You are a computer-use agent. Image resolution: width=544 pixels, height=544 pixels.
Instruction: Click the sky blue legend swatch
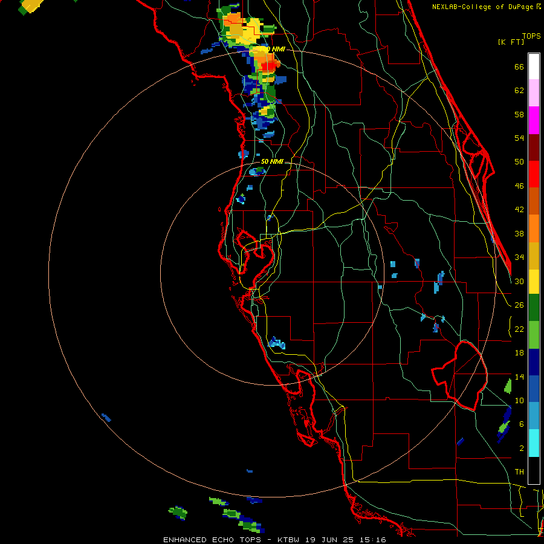coord(534,416)
